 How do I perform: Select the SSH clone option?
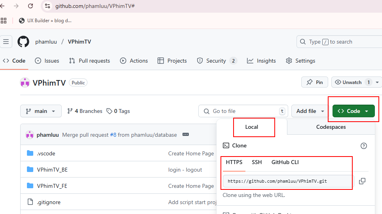(257, 162)
